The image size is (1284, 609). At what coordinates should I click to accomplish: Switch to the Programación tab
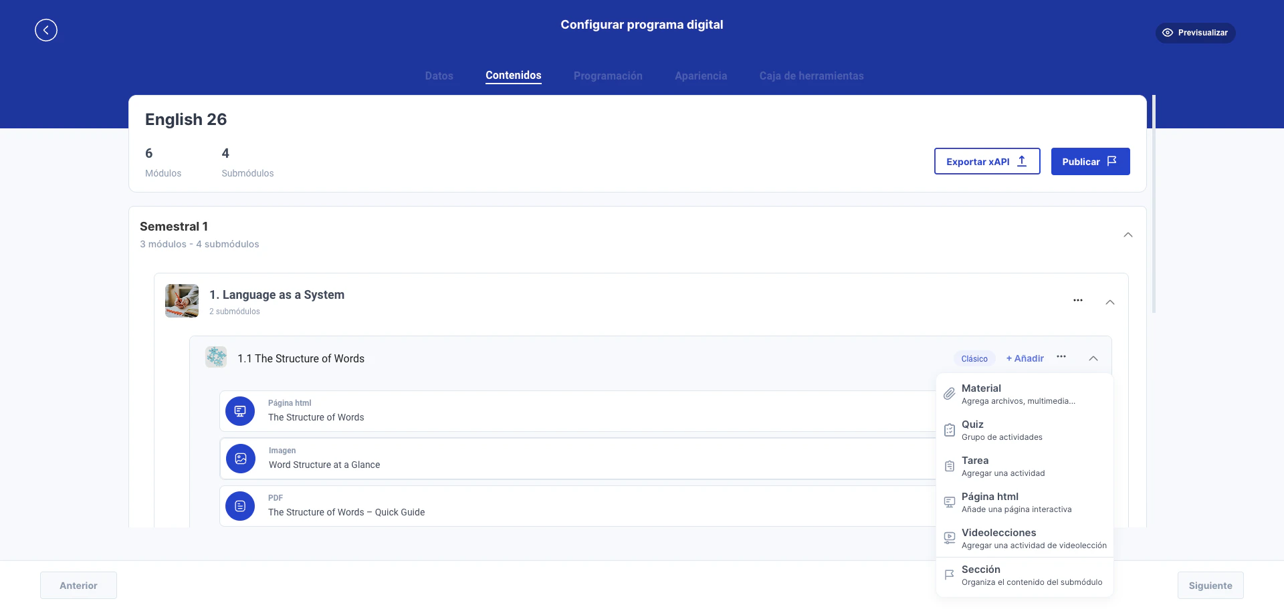608,76
